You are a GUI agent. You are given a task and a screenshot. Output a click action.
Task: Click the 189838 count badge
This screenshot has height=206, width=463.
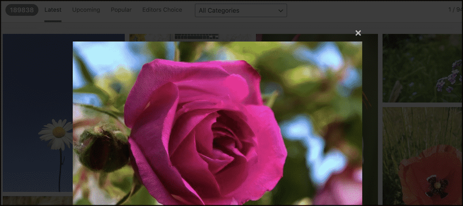click(x=22, y=10)
